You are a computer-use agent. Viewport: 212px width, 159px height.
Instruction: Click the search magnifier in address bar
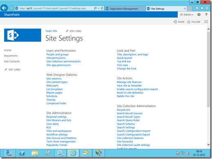click(95, 8)
